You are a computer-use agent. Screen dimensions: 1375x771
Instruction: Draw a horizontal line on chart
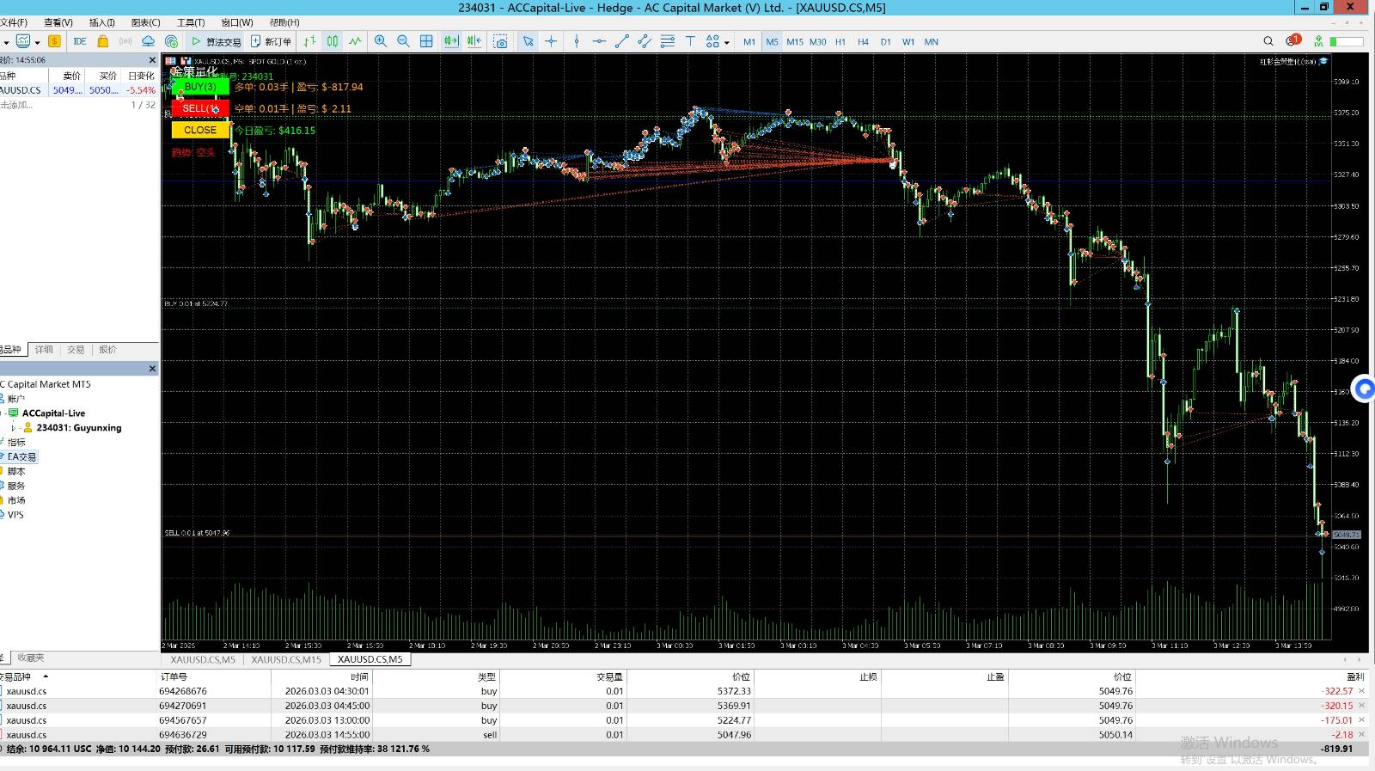coord(599,41)
